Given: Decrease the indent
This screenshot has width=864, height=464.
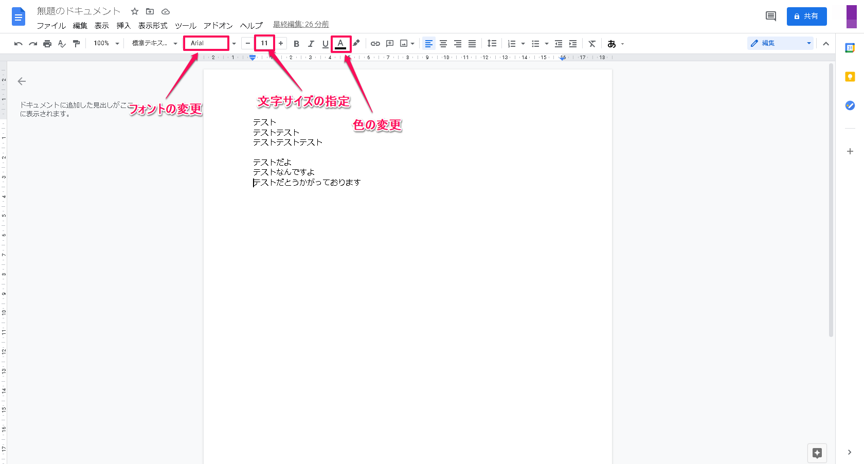Looking at the screenshot, I should coord(559,44).
